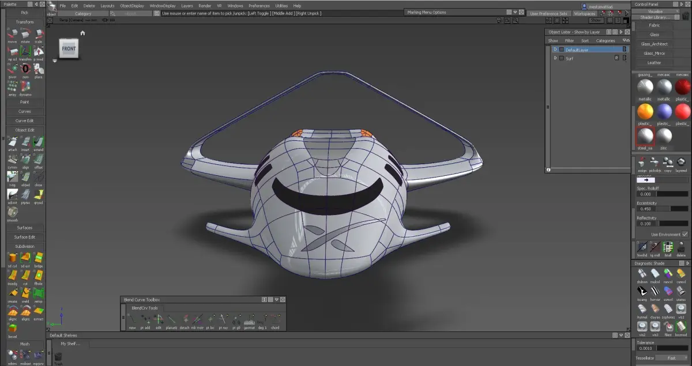Expand the Curves palette section
692x366 pixels.
25,111
